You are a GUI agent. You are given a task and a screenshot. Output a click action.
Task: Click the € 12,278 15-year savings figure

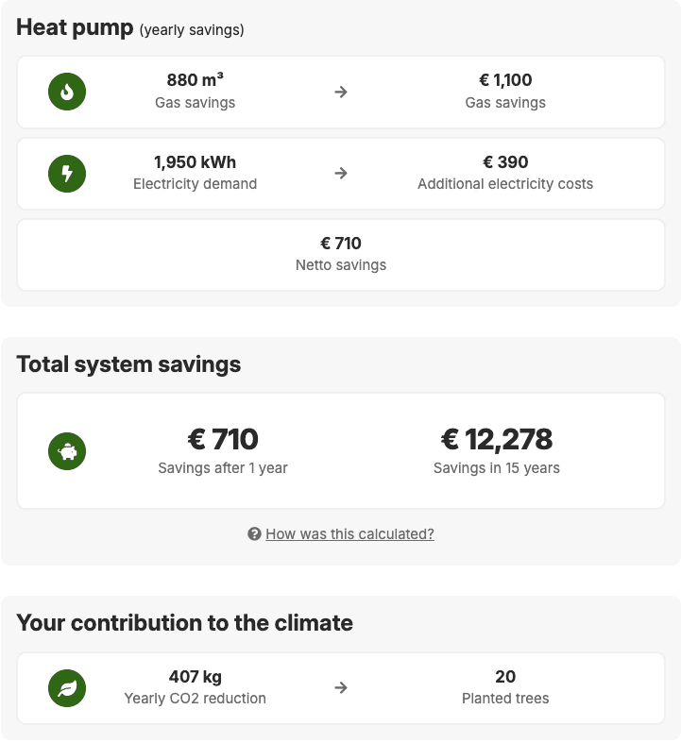(x=497, y=440)
